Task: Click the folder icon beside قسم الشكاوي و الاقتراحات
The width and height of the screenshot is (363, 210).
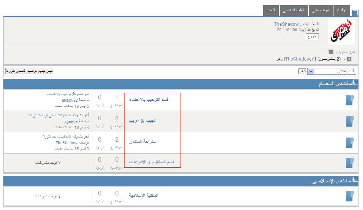Action: 350,163
